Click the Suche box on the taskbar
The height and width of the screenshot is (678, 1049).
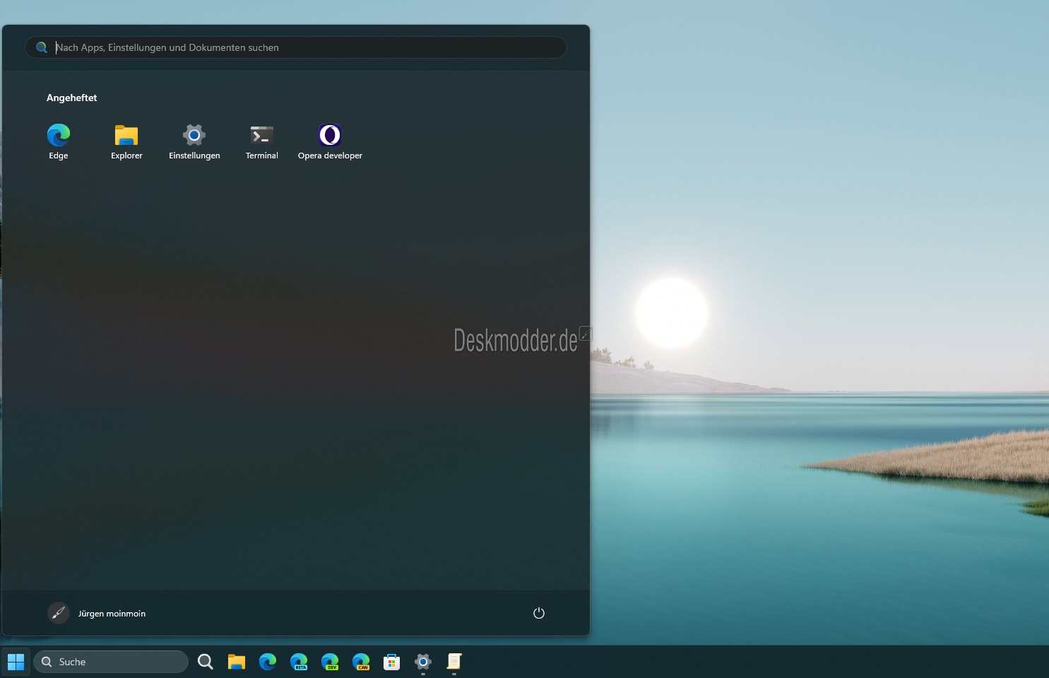point(112,662)
